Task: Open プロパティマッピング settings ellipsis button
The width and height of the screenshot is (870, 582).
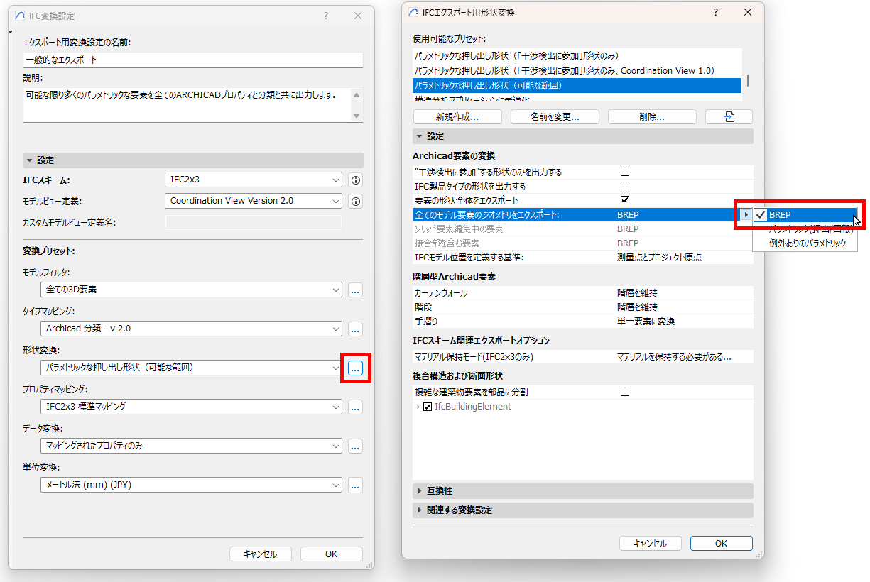Action: point(356,407)
